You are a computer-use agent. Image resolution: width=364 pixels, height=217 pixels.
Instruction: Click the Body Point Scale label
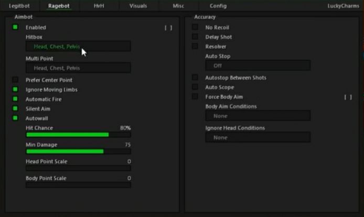(x=46, y=178)
